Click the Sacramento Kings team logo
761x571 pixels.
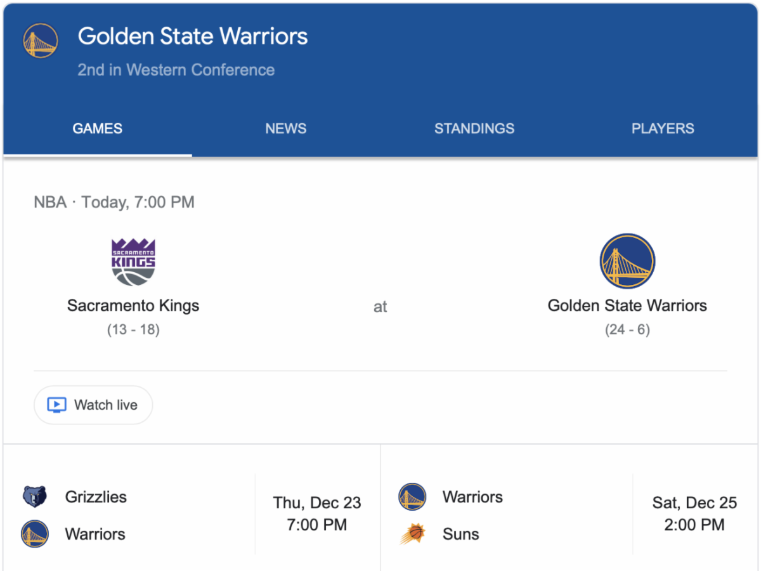pyautogui.click(x=133, y=262)
